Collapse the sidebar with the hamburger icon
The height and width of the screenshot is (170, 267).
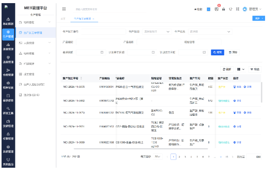click(64, 9)
